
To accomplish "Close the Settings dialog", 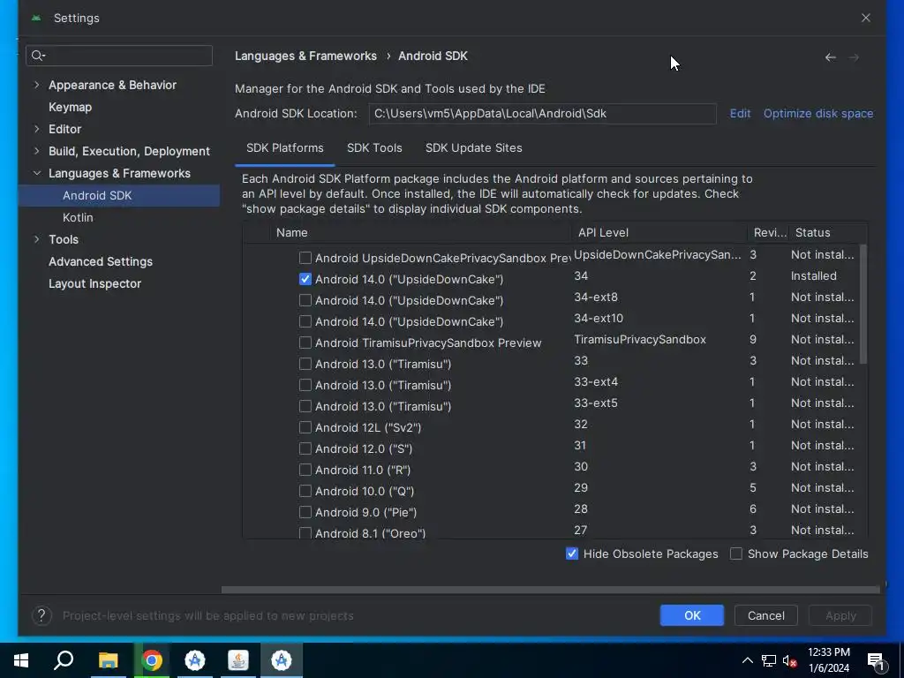I will [866, 18].
